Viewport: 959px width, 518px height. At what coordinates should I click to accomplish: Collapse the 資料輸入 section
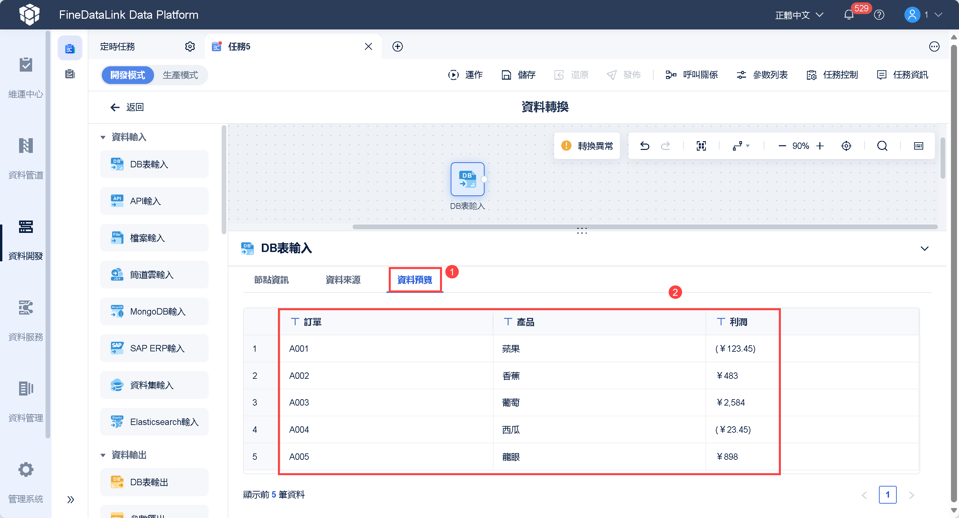coord(103,137)
